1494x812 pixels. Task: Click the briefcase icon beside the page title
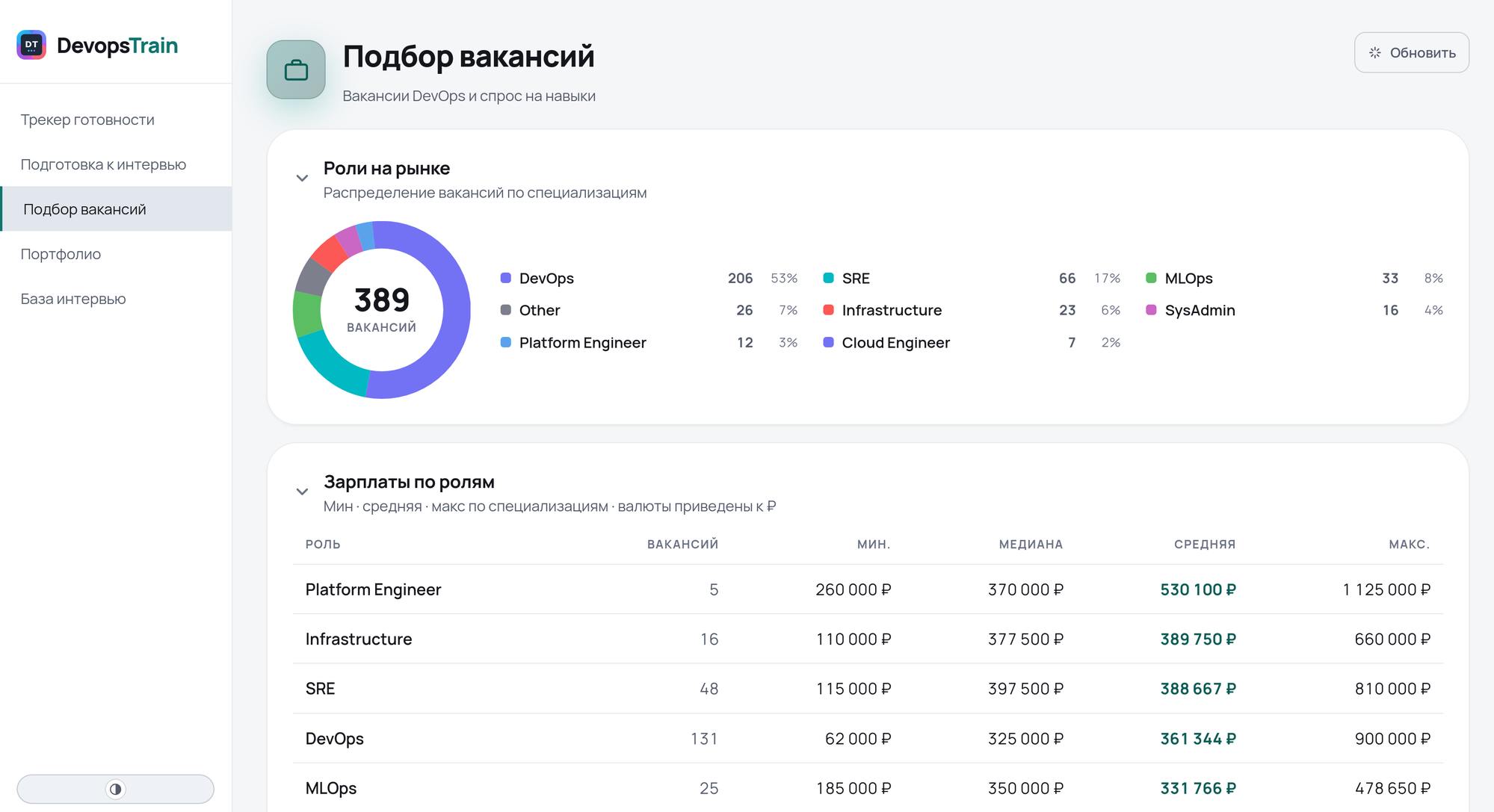point(296,70)
